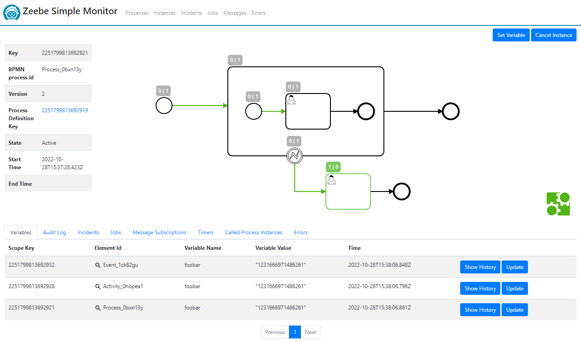This screenshot has width=581, height=342.
Task: Select Errors from the top navigation
Action: coord(259,13)
